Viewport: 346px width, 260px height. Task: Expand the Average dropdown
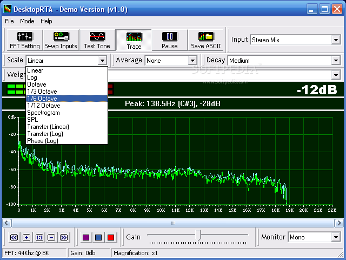pyautogui.click(x=192, y=60)
